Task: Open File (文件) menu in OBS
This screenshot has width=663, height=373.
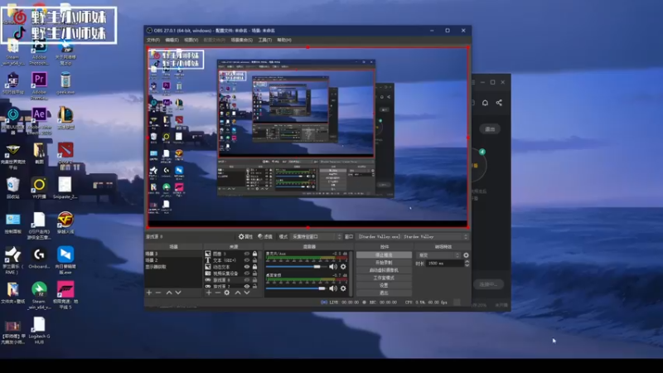Action: [x=153, y=40]
